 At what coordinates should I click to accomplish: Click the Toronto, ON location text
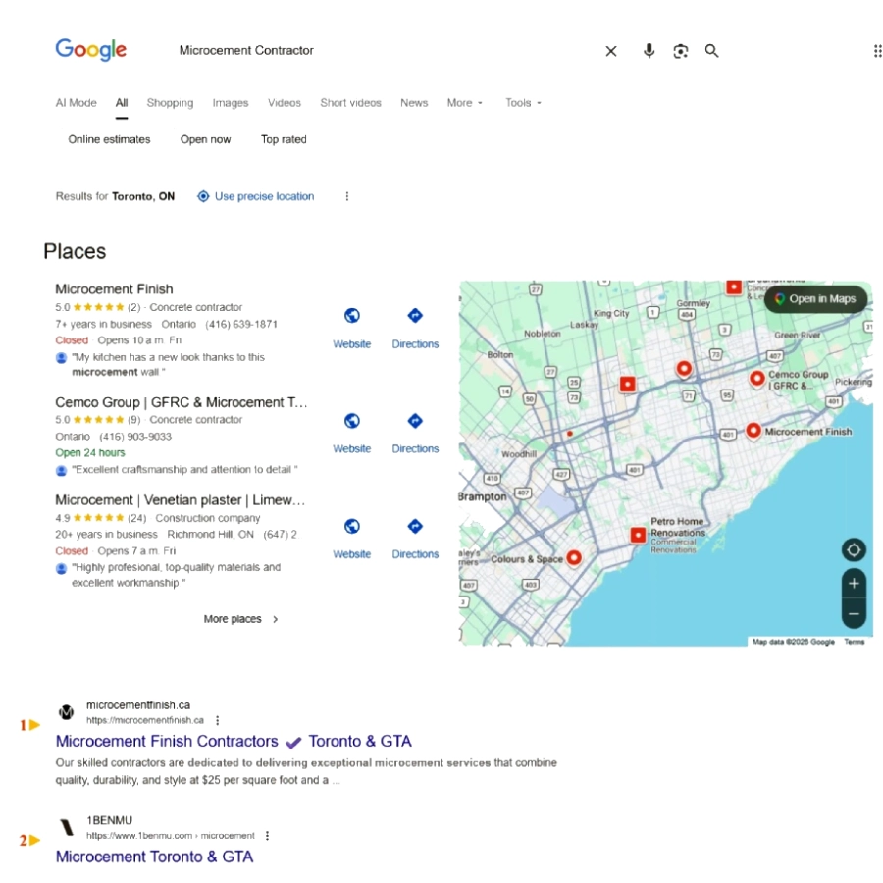(143, 196)
